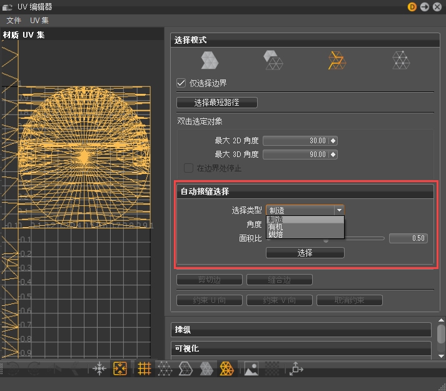
Task: Uncheck the 仅选择边界 checkbox
Action: click(x=181, y=83)
